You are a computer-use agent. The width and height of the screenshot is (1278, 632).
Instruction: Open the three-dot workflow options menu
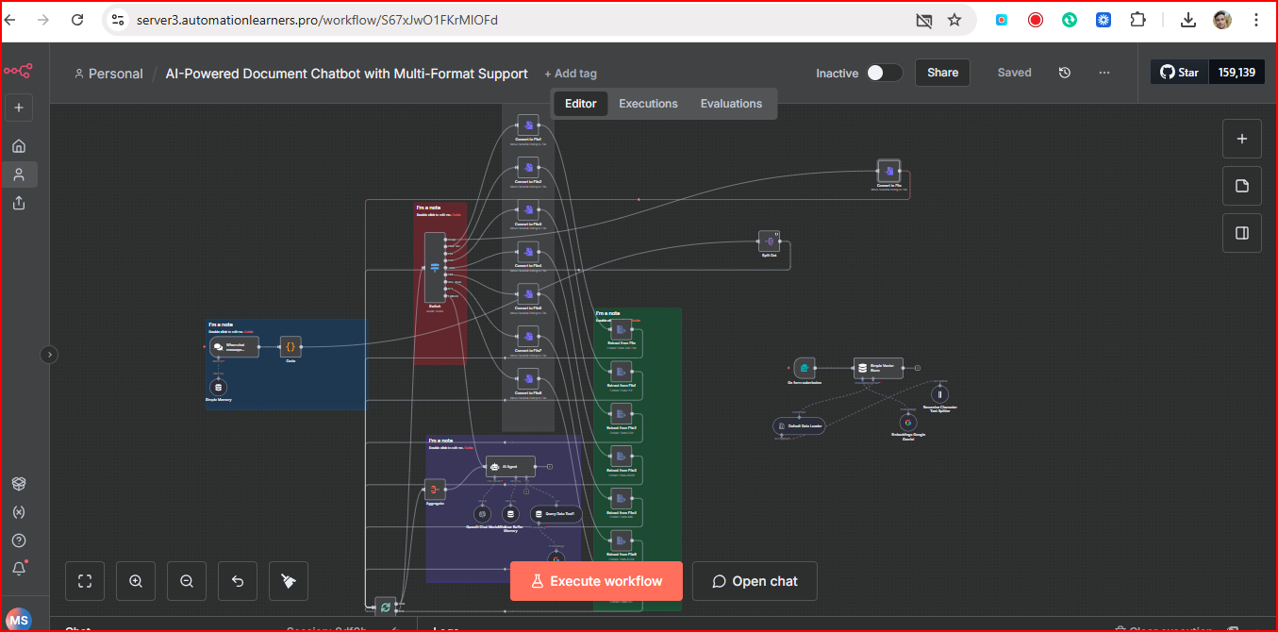click(1104, 73)
